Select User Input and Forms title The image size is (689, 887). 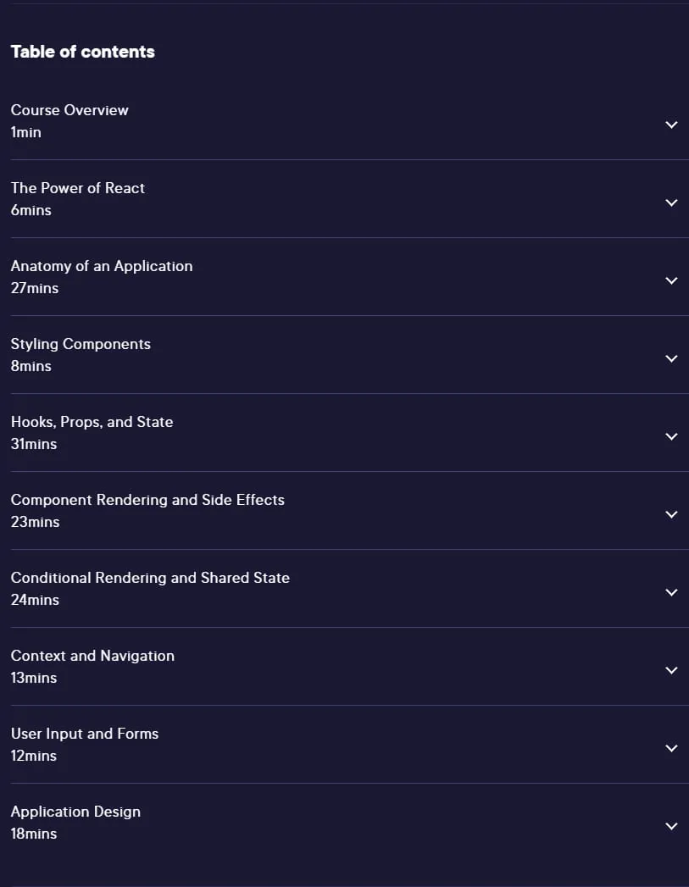[85, 734]
